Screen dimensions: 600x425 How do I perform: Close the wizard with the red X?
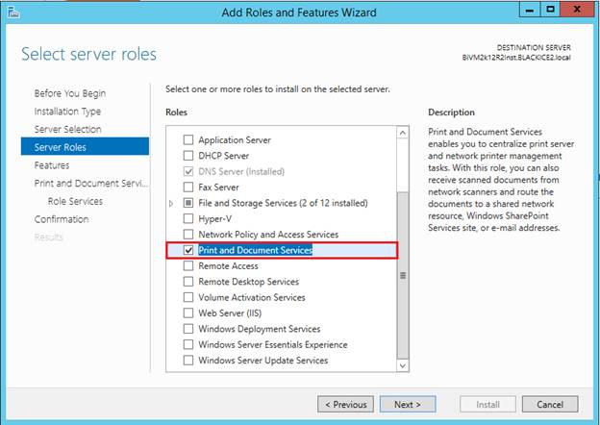click(577, 10)
